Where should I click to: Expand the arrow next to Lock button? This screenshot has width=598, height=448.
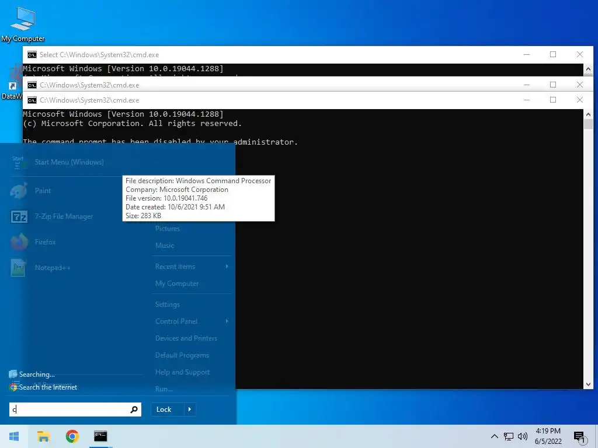click(x=190, y=409)
